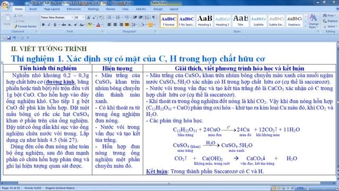
Task: Click the borders button in Paragraph group
Action: [x=150, y=25]
